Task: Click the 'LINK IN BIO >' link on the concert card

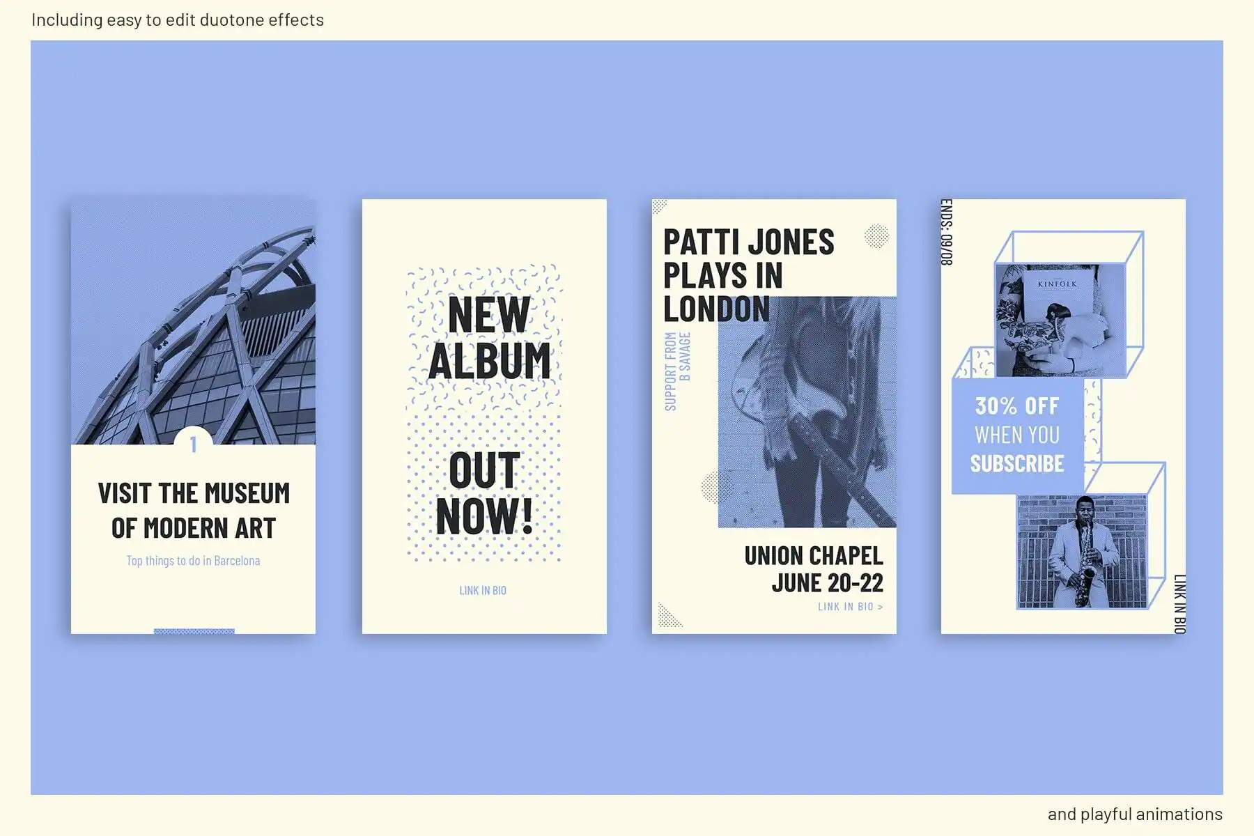Action: (851, 607)
